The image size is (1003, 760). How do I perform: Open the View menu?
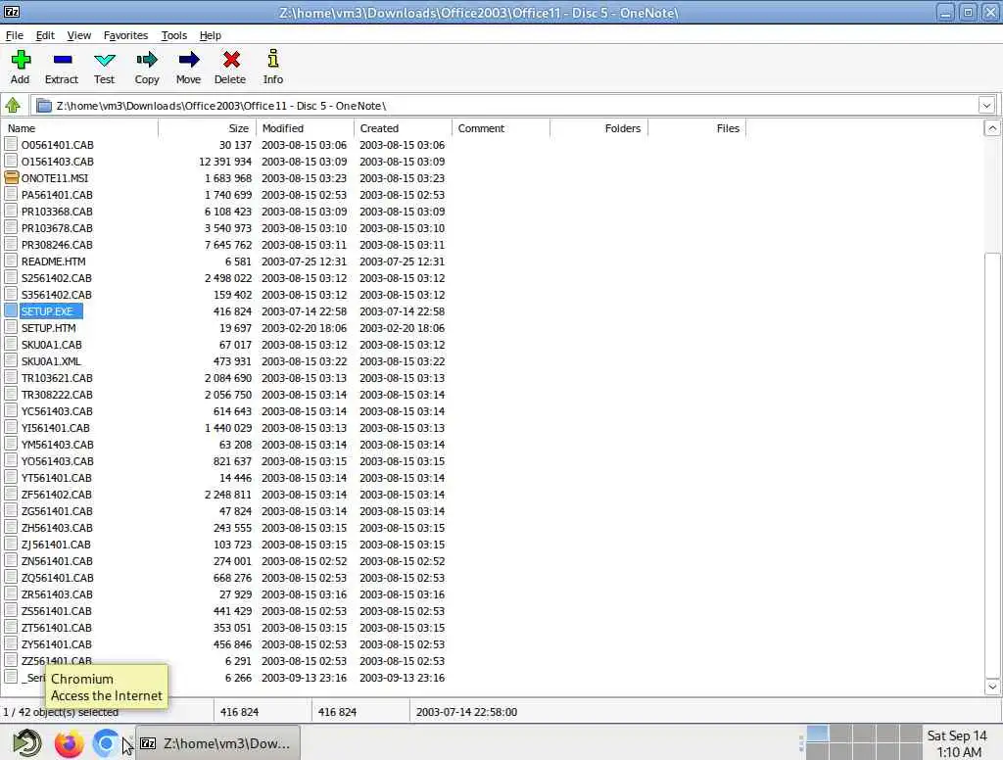click(78, 35)
